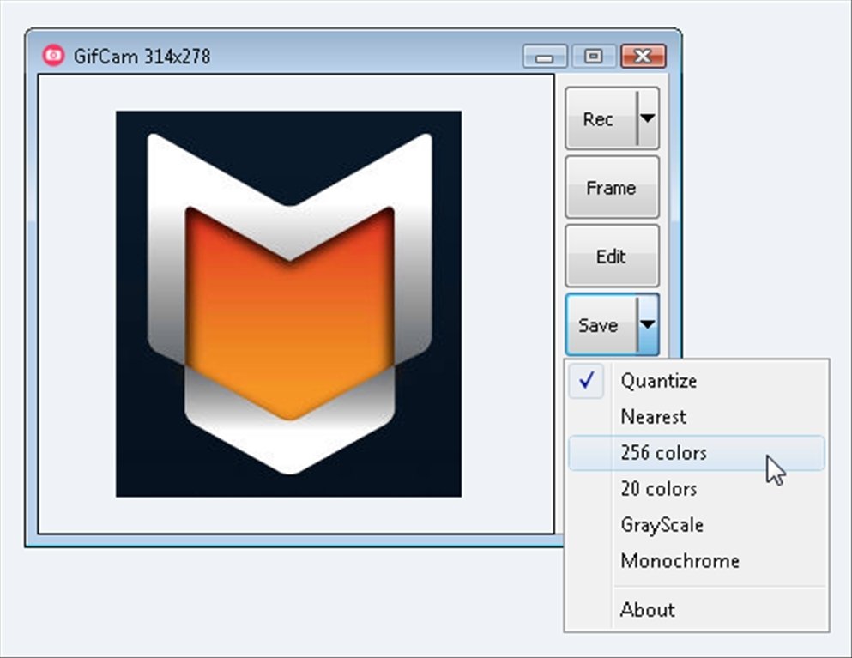Collapse the Save dropdown arrow
Image resolution: width=852 pixels, height=658 pixels.
[x=648, y=325]
